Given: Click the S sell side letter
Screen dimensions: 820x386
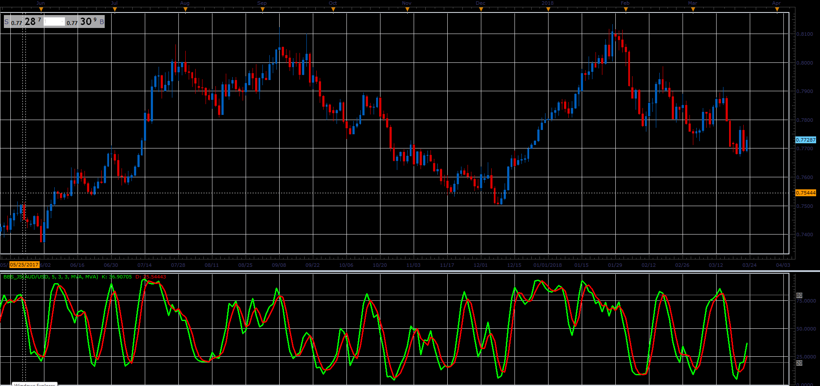Looking at the screenshot, I should point(6,22).
